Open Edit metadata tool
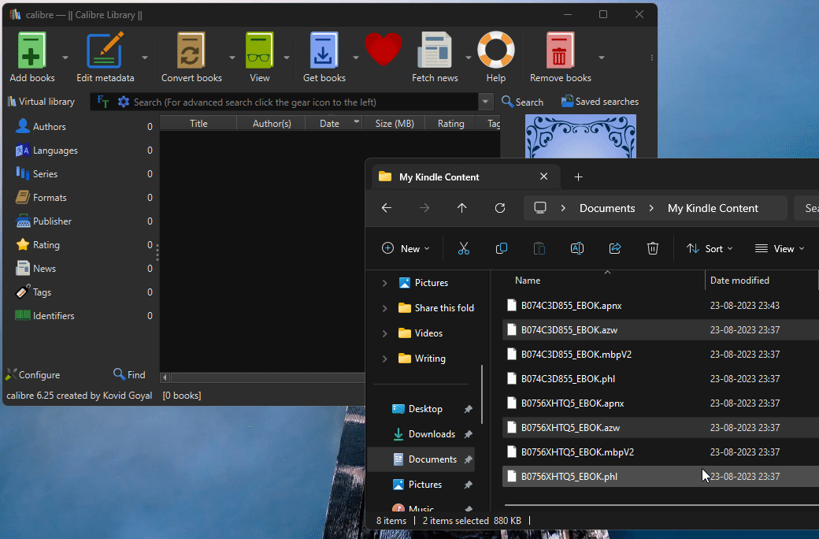Screen dimensions: 819x539 point(105,51)
